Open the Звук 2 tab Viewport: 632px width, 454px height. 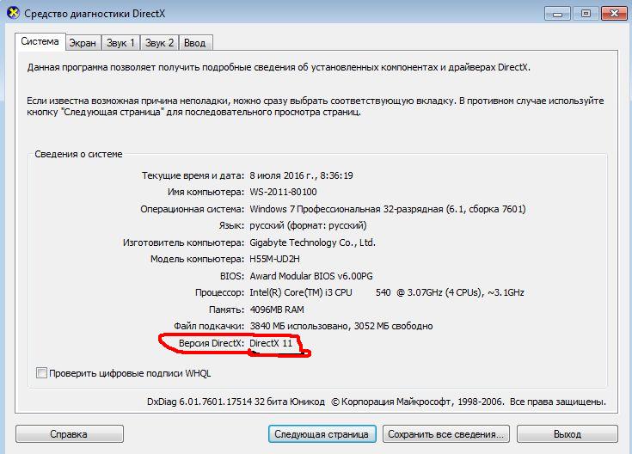click(159, 43)
